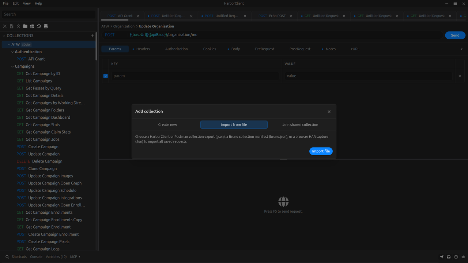
Task: Select Join shared collection option
Action: point(300,125)
